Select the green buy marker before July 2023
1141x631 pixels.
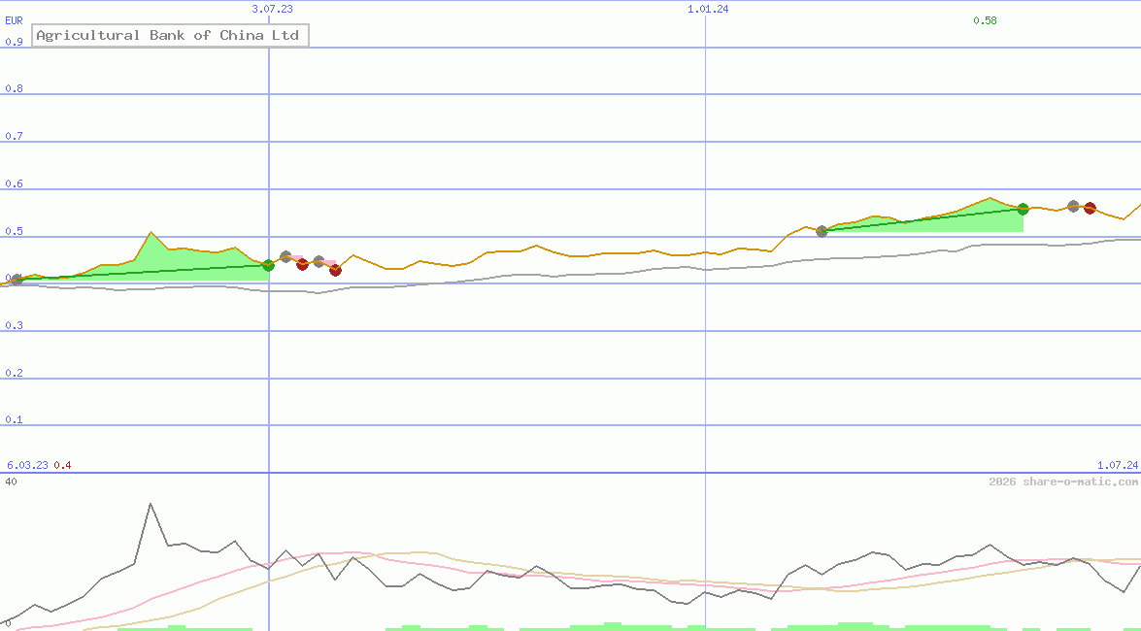point(268,264)
